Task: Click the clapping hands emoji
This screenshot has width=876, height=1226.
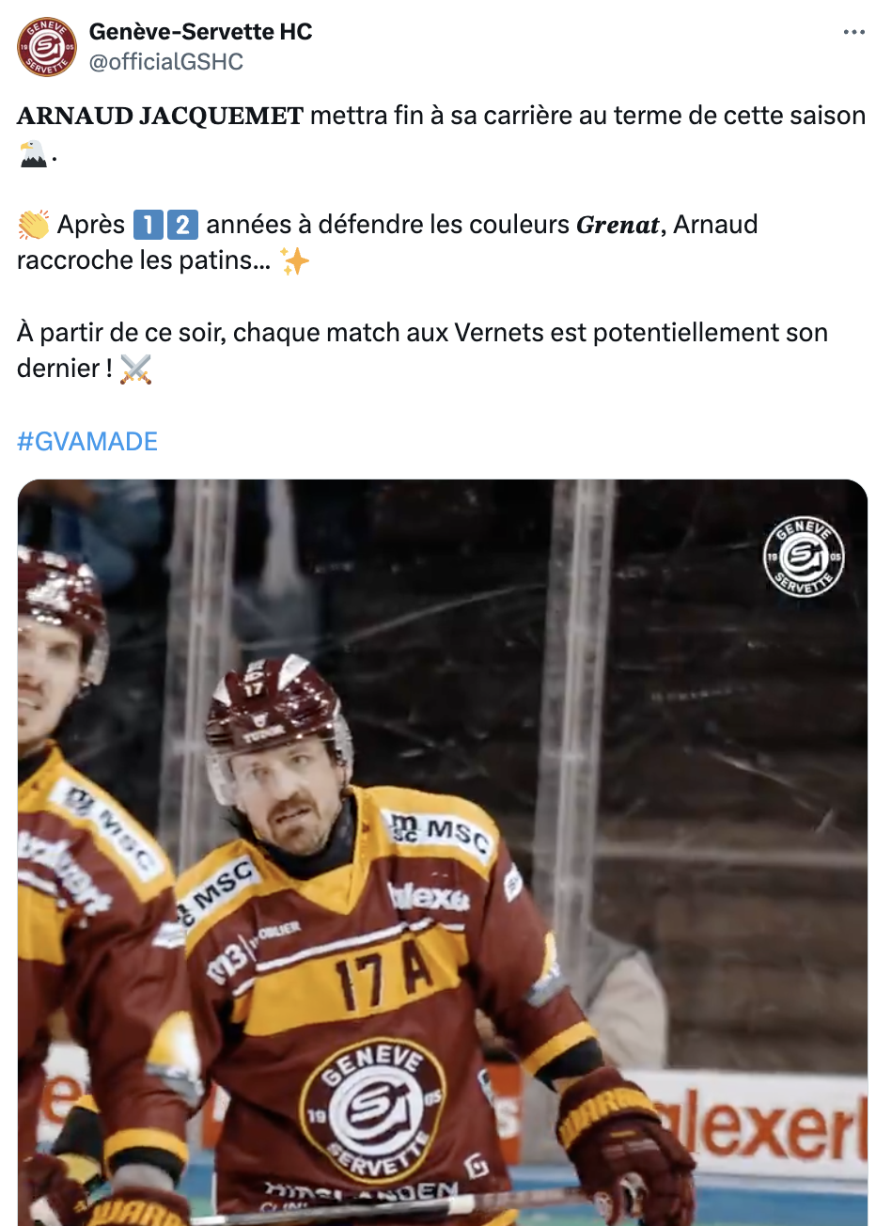Action: coord(34,225)
